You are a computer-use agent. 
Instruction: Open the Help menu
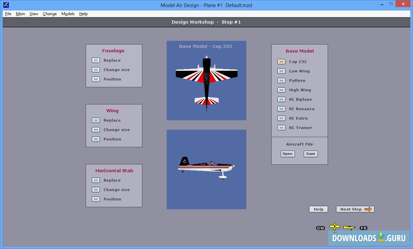83,14
